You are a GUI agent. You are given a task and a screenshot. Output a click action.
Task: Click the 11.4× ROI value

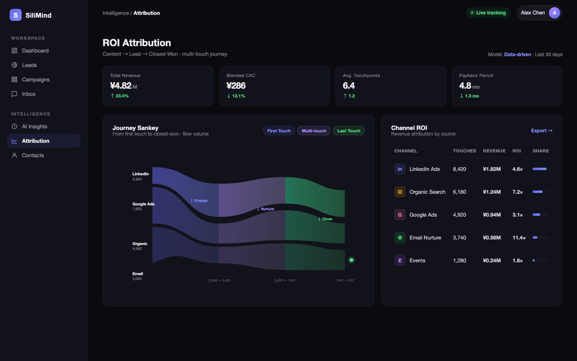(519, 237)
